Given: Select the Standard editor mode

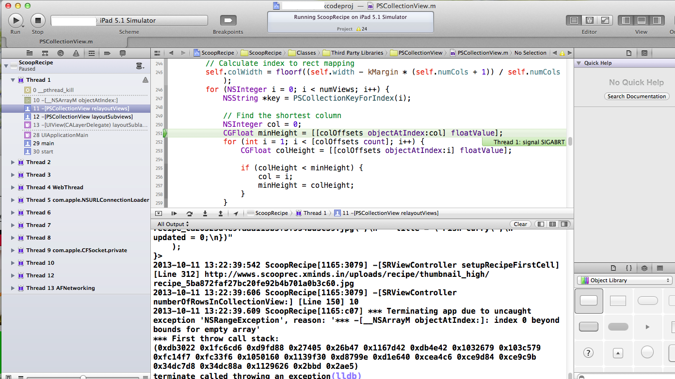Looking at the screenshot, I should click(574, 20).
